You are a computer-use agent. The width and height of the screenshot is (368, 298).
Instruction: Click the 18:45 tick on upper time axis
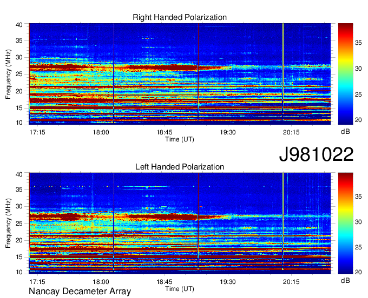click(x=165, y=132)
